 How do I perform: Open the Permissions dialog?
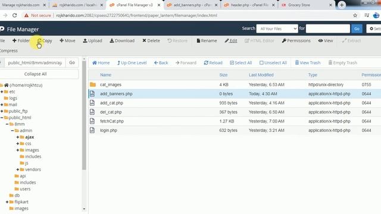296,40
